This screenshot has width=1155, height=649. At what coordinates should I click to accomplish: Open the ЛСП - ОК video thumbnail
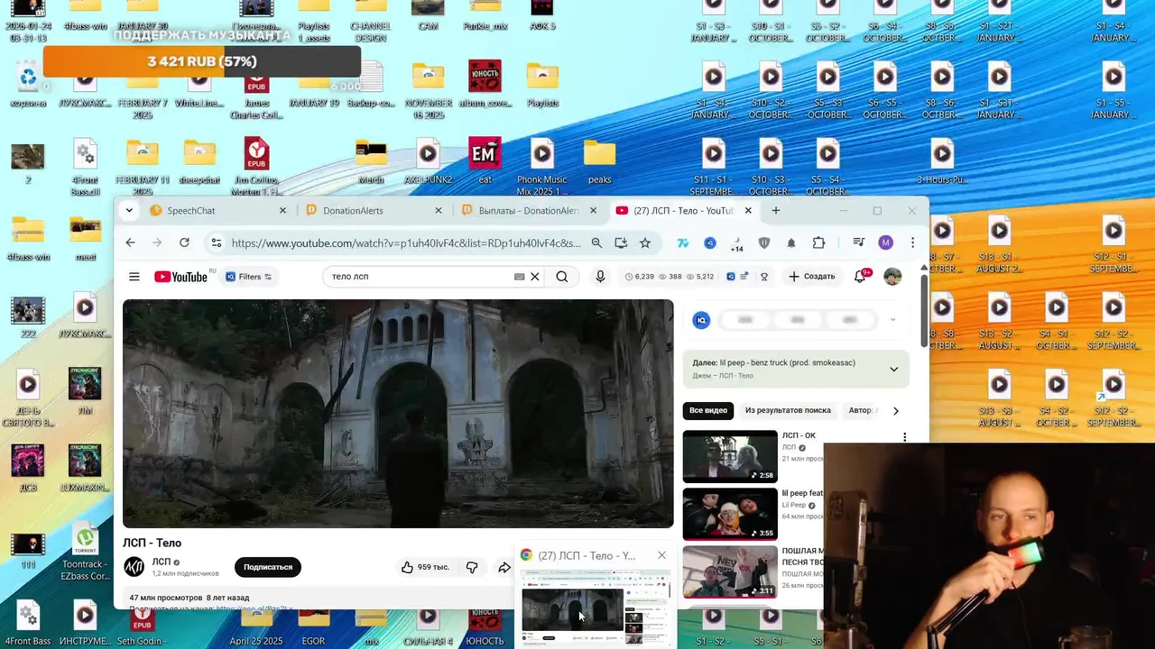pyautogui.click(x=730, y=456)
